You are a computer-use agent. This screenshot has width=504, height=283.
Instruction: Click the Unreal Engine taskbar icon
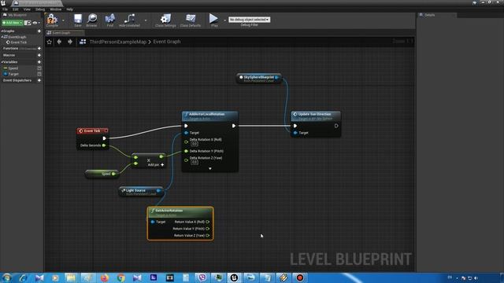pyautogui.click(x=234, y=277)
